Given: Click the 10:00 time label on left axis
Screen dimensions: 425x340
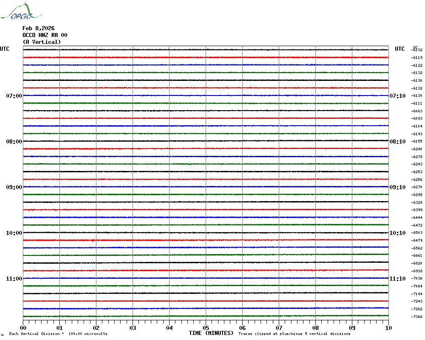Looking at the screenshot, I should [14, 233].
